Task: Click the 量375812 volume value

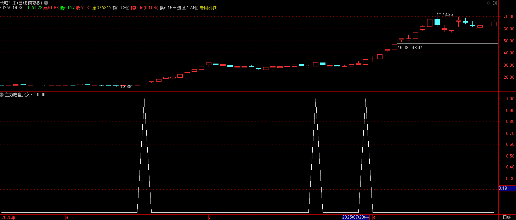Action: tap(102, 8)
